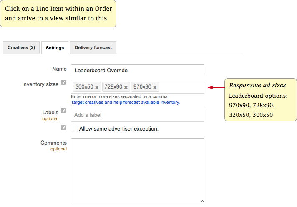This screenshot has height=207, width=297.
Task: Open help icon beside advertiser exception checkbox
Action: pyautogui.click(x=63, y=128)
